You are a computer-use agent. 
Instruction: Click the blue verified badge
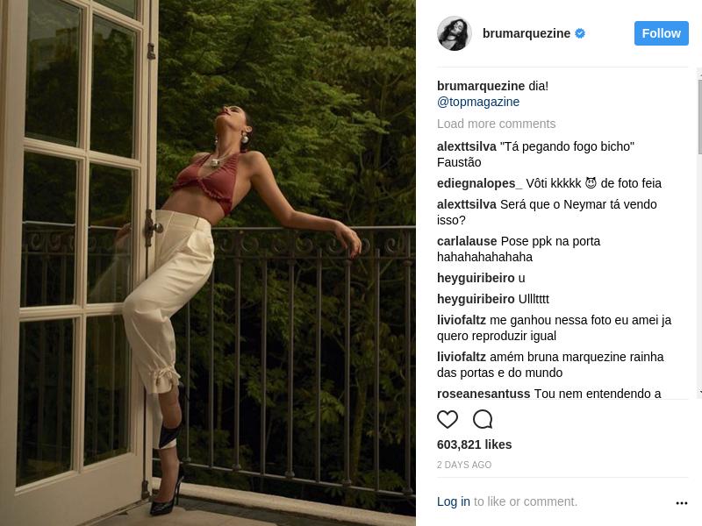(x=580, y=33)
